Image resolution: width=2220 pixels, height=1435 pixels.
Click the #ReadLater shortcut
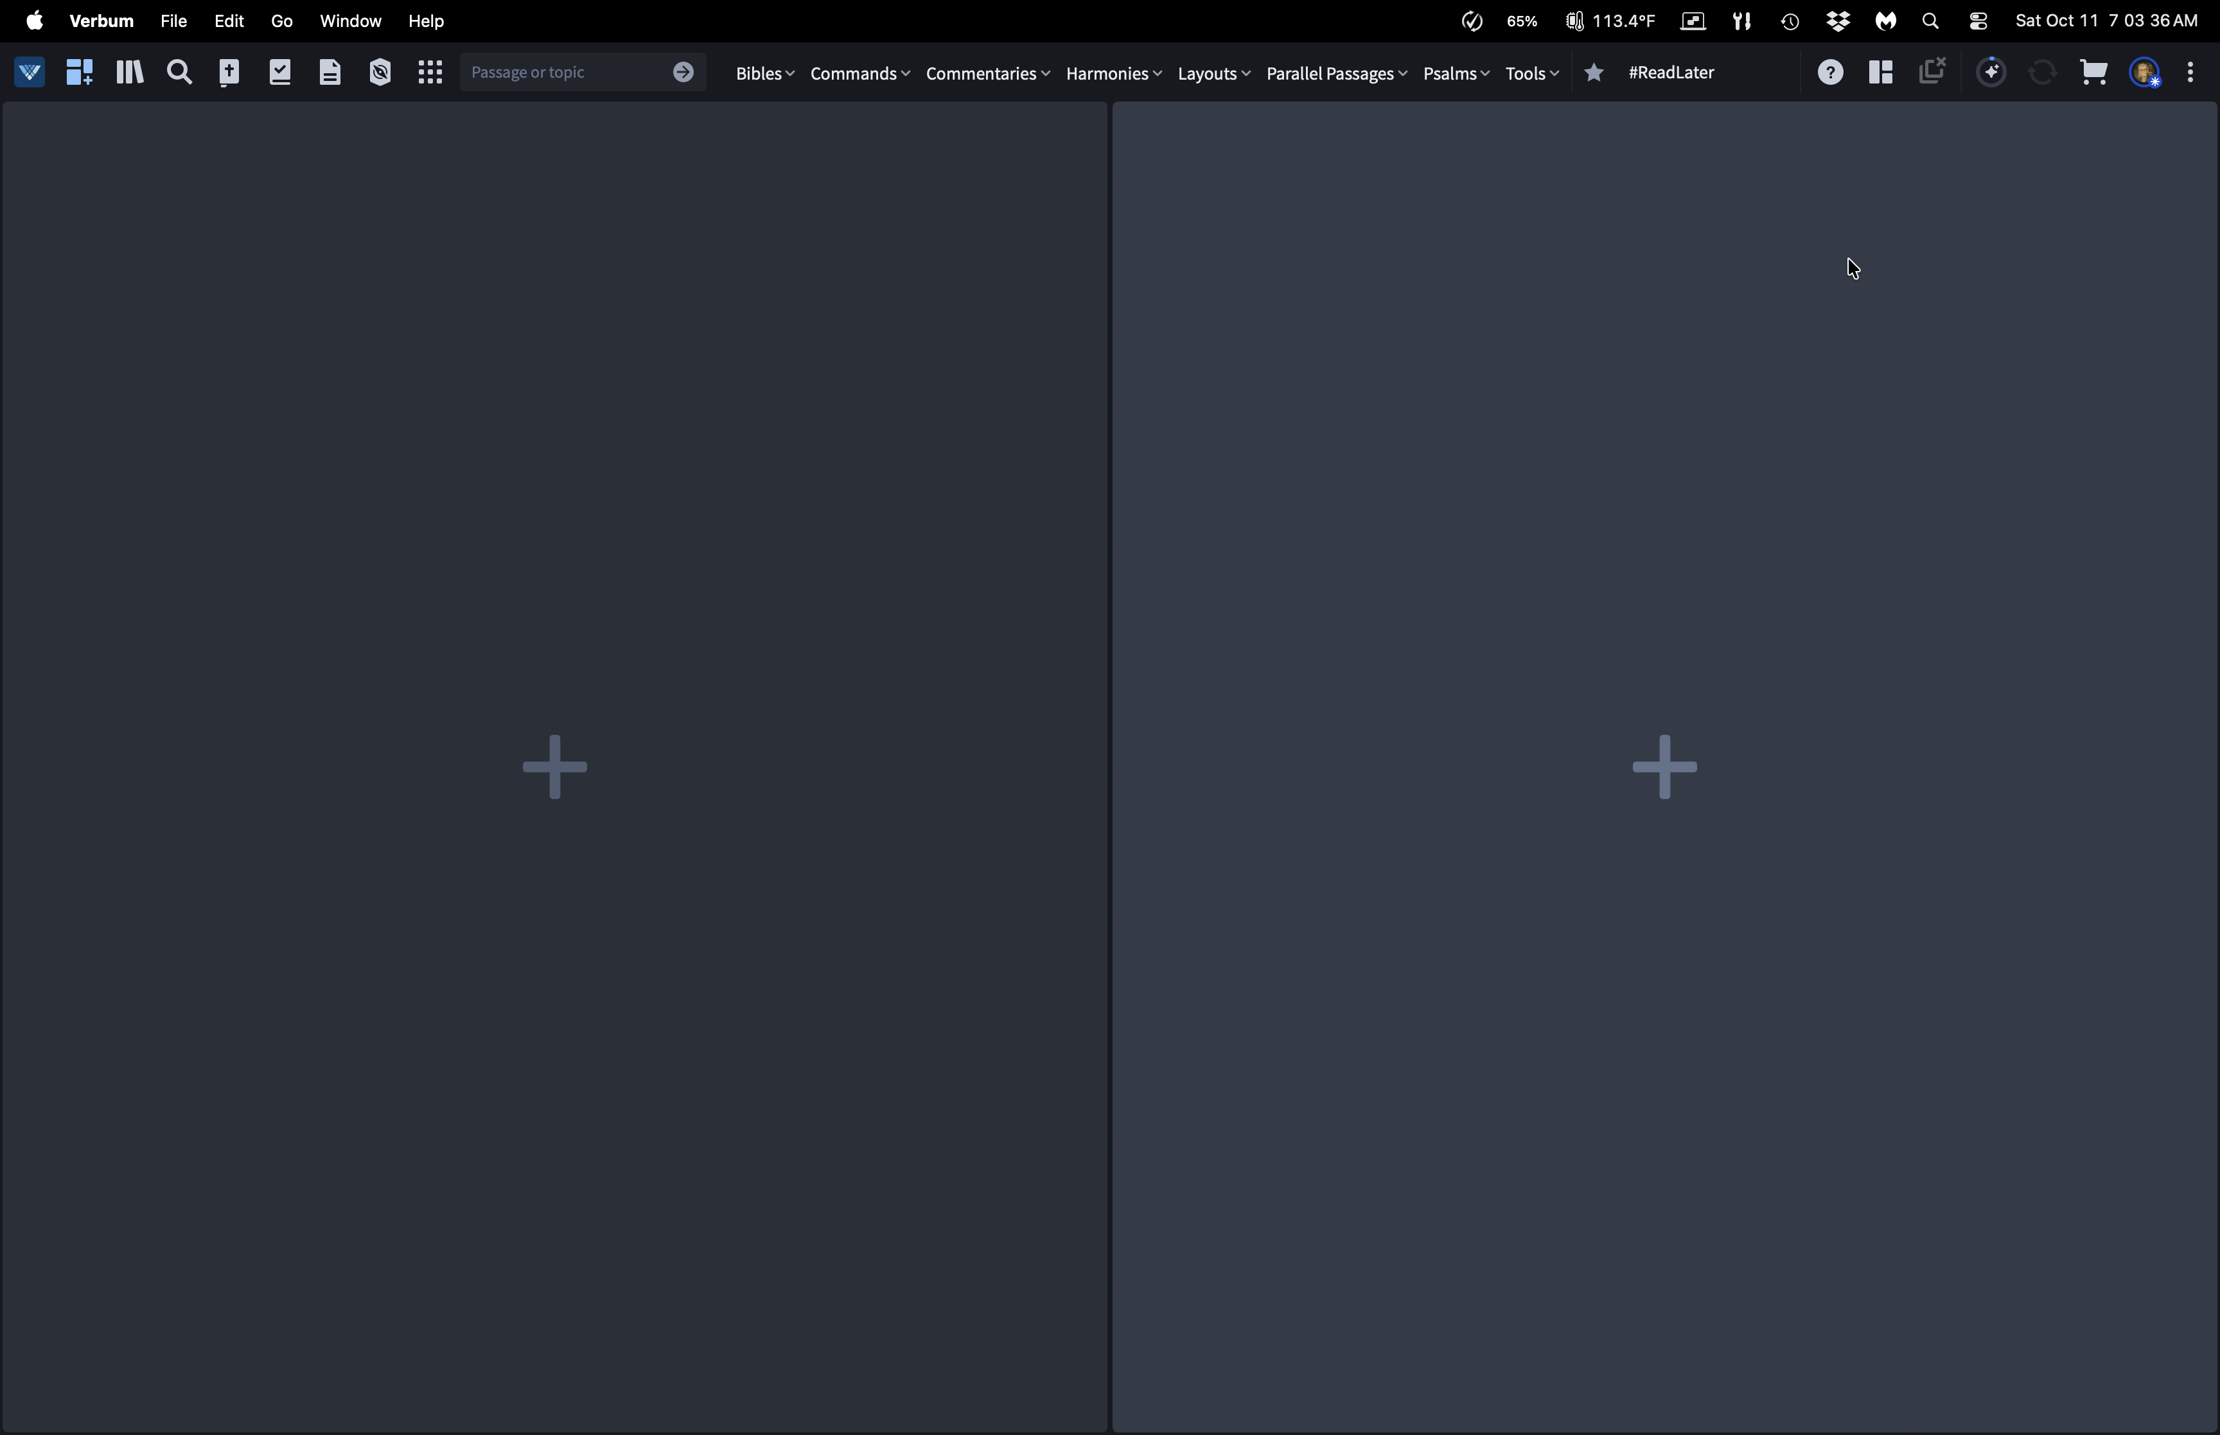[x=1671, y=73]
